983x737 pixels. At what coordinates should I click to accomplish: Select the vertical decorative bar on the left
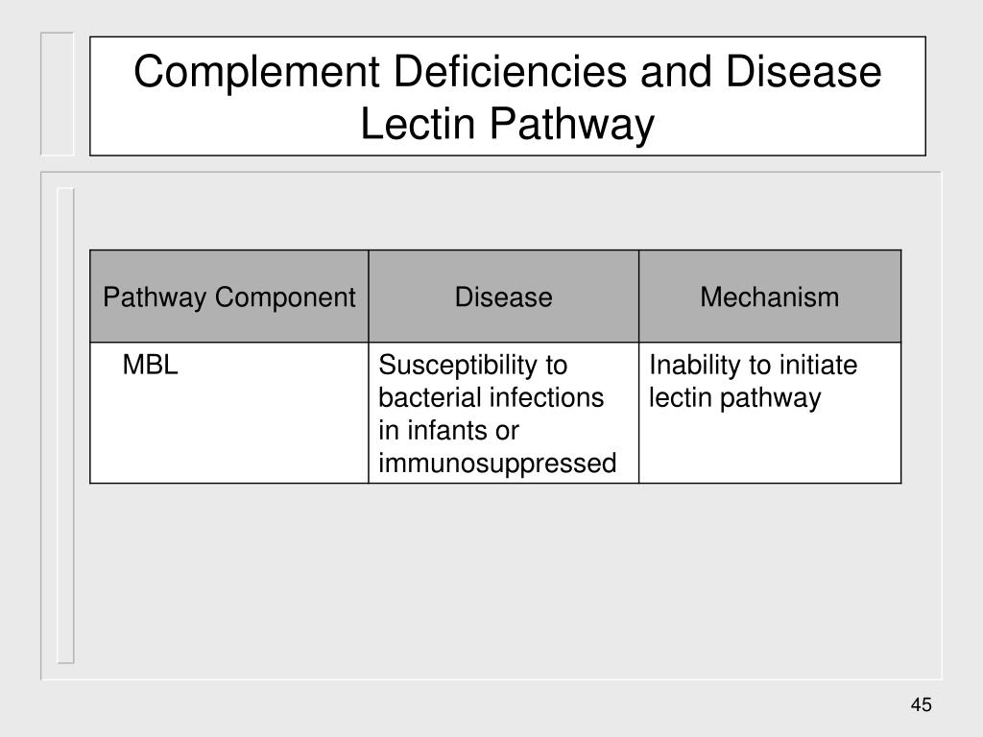[65, 425]
